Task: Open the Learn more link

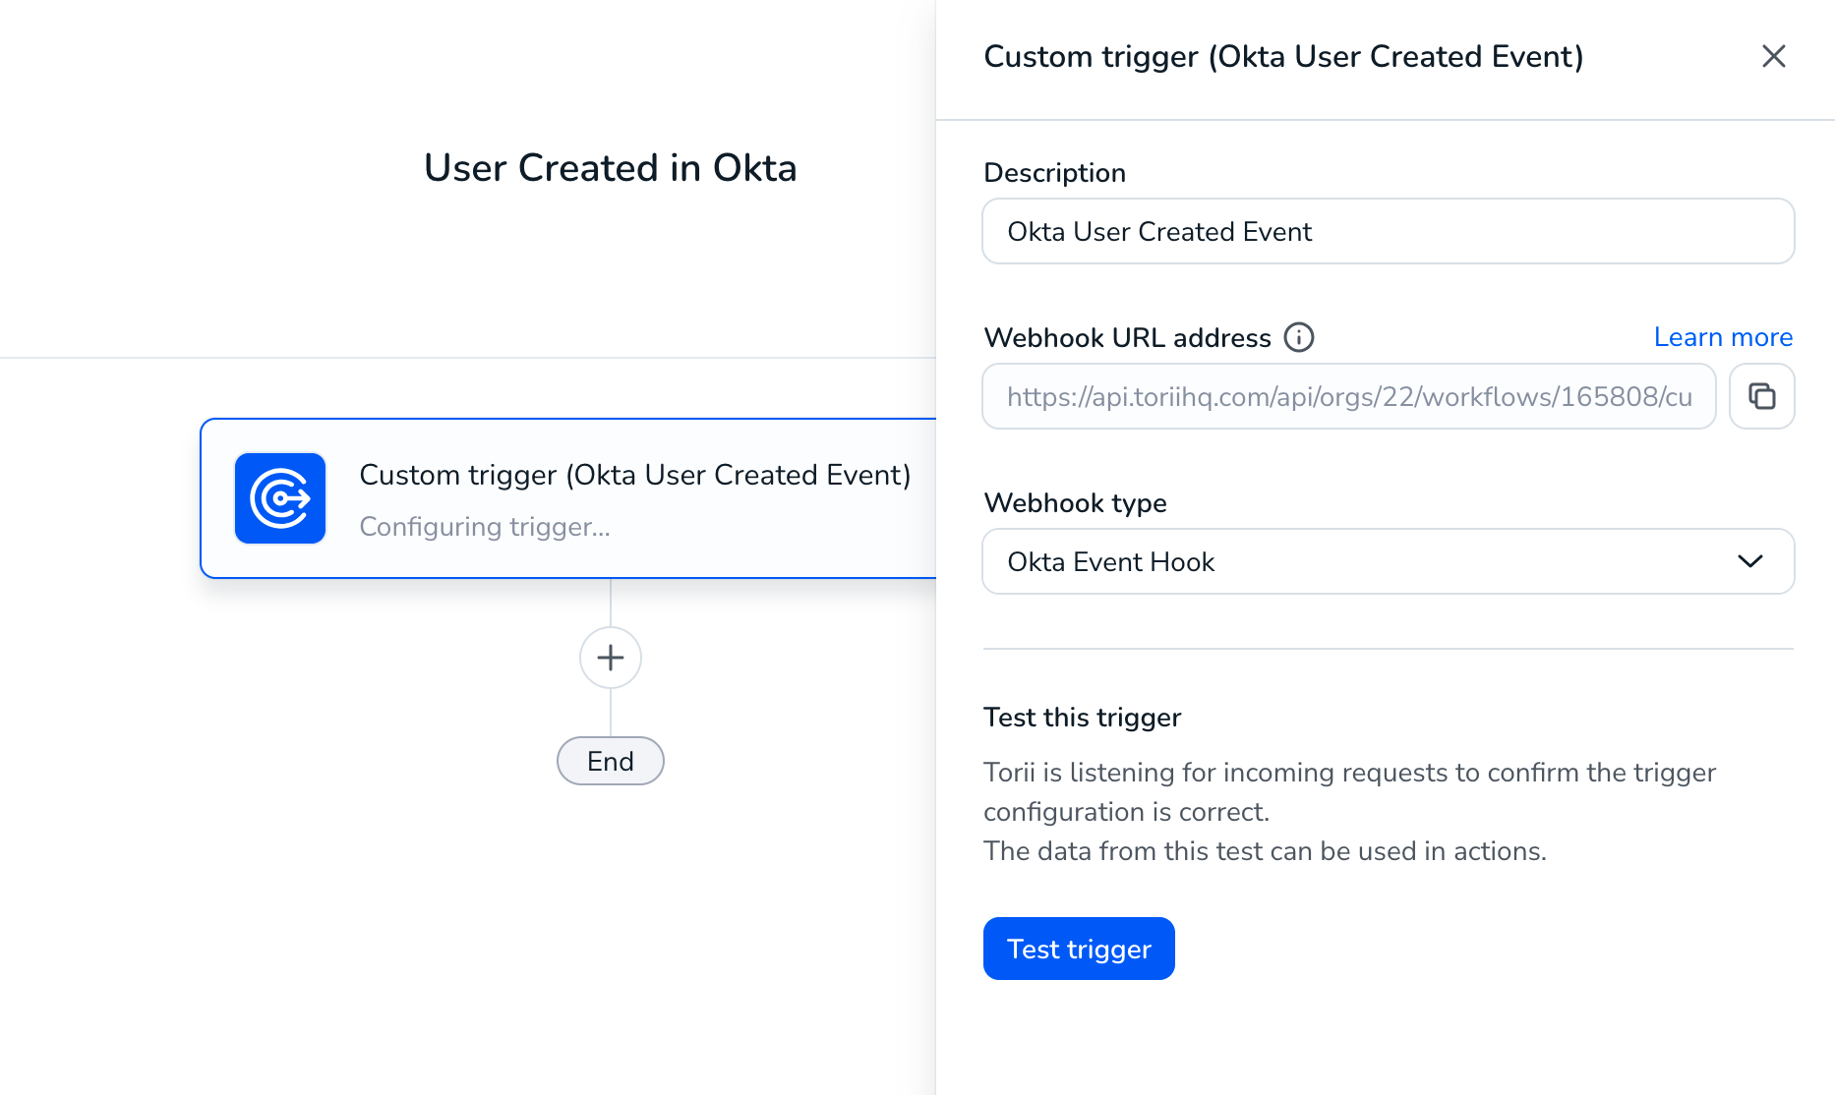Action: 1723,337
